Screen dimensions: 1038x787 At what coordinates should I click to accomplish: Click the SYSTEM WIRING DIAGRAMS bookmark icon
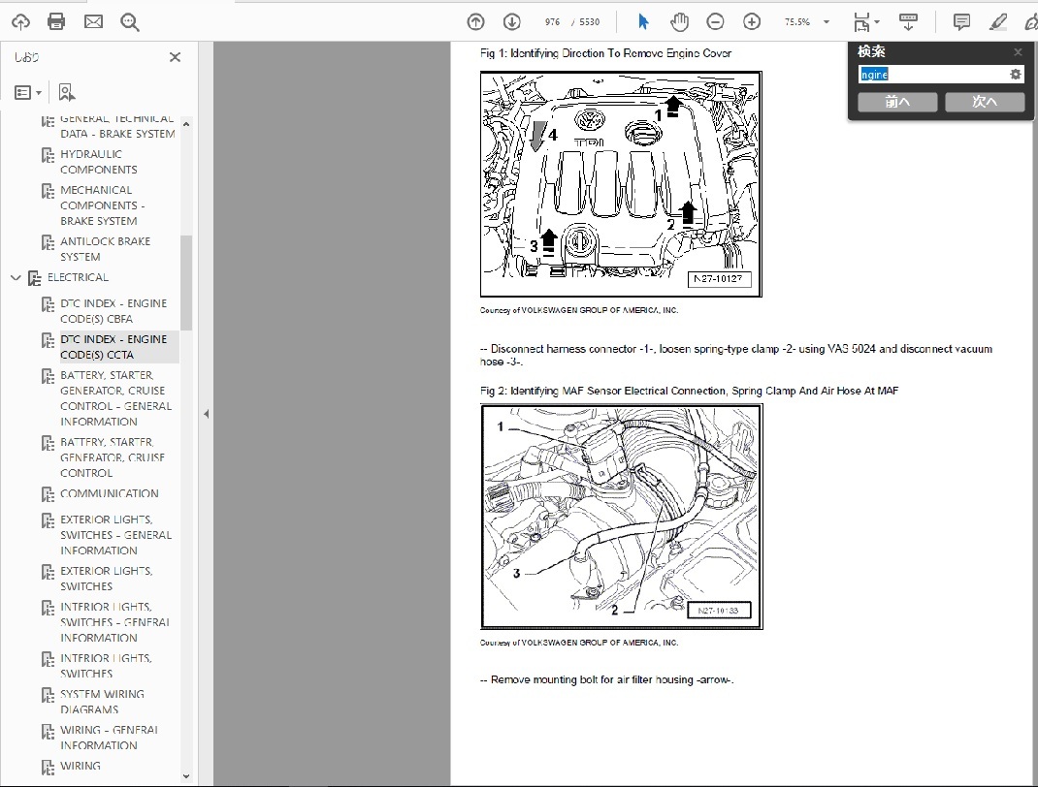point(48,695)
